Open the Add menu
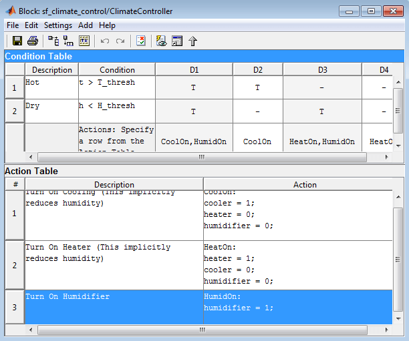Image resolution: width=409 pixels, height=341 pixels. (86, 25)
